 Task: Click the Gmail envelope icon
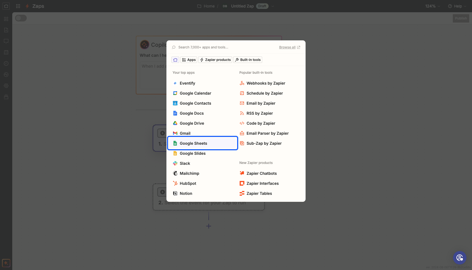click(x=175, y=133)
